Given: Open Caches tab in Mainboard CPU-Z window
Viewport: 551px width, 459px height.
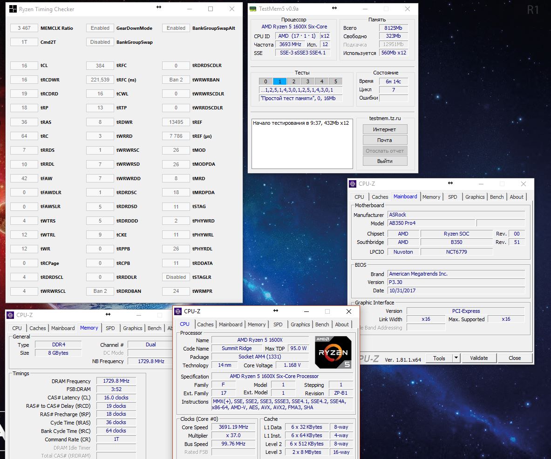Looking at the screenshot, I should coord(380,197).
